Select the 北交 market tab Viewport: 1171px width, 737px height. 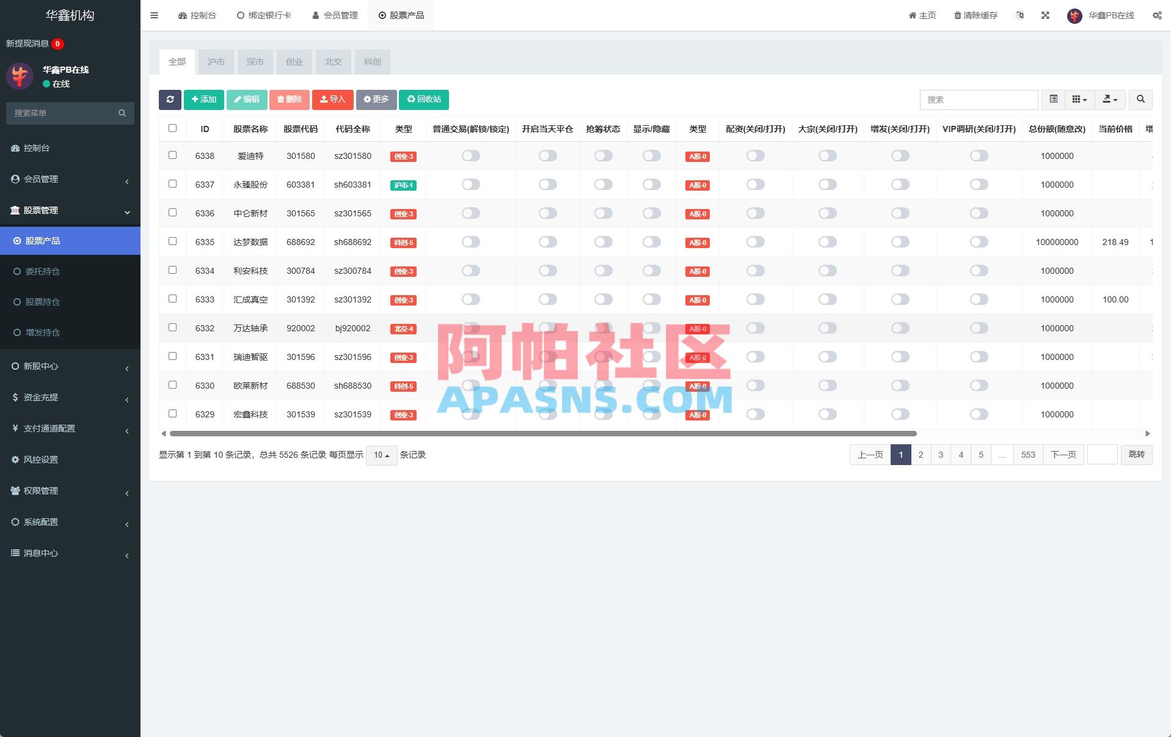point(333,62)
